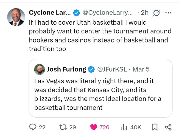
Task: Click the Grok slashed-circle icon
Action: (x=157, y=13)
